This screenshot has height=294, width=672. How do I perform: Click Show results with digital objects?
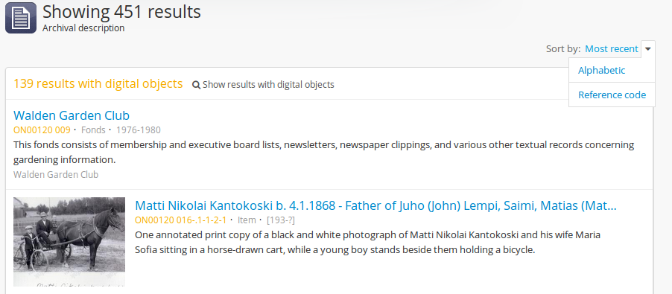click(x=268, y=85)
